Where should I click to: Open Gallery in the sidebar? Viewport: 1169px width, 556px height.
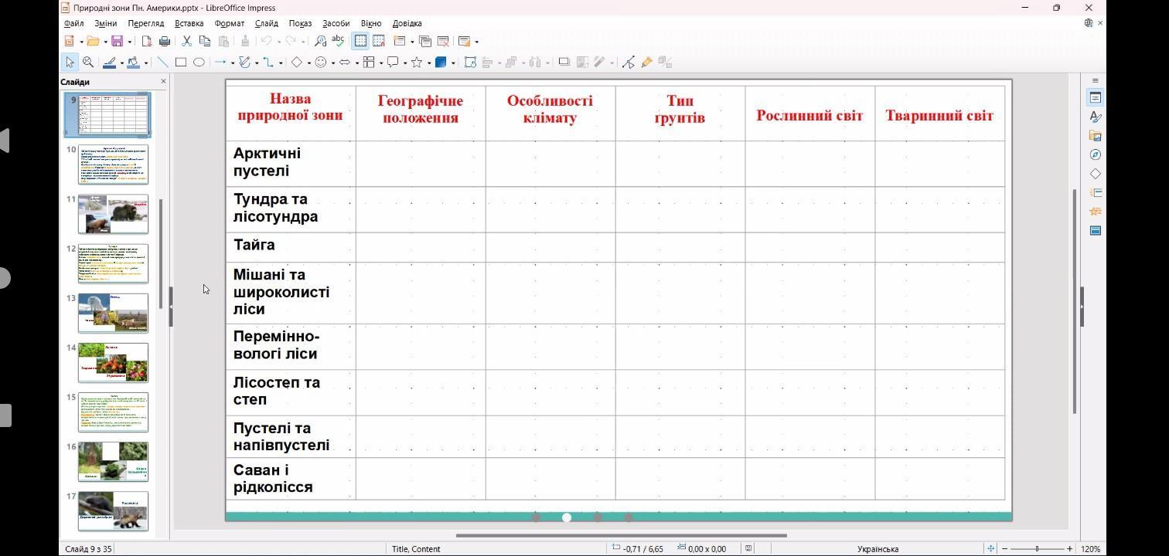1096,136
